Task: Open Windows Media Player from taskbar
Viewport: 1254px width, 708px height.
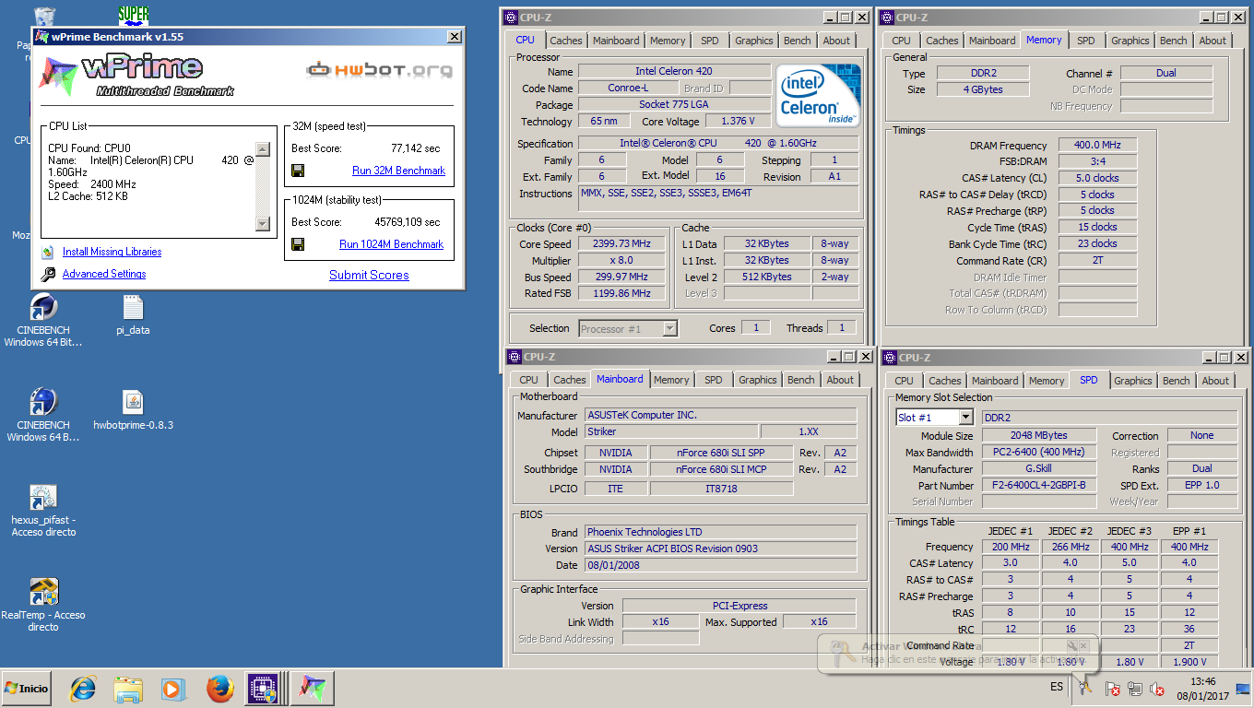Action: 172,689
